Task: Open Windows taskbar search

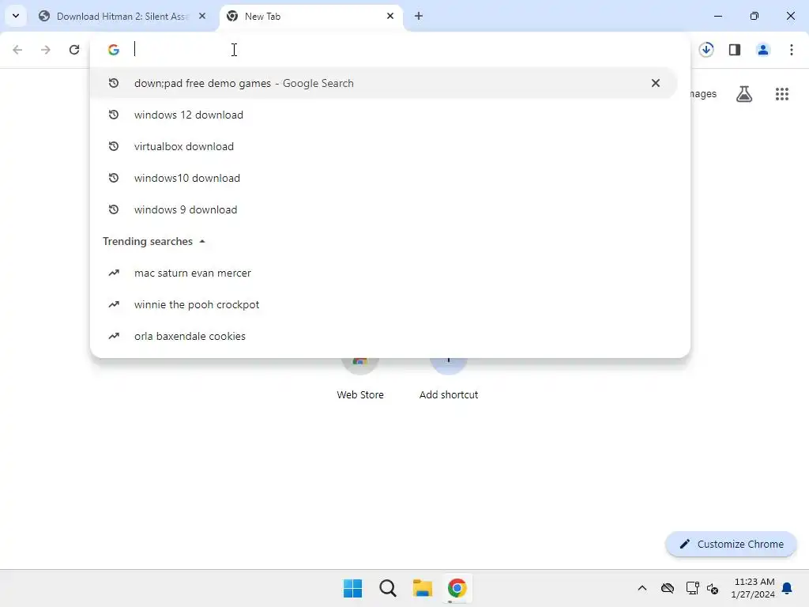Action: [x=387, y=588]
